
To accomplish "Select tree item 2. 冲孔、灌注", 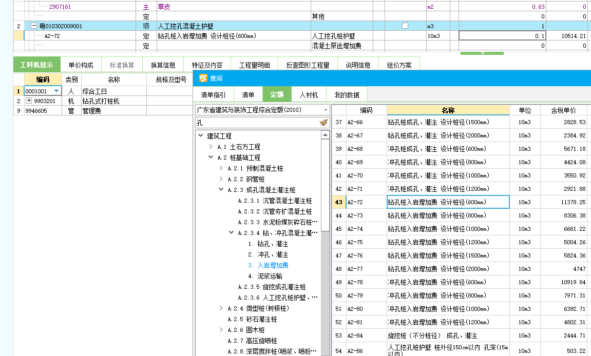I will [x=268, y=254].
